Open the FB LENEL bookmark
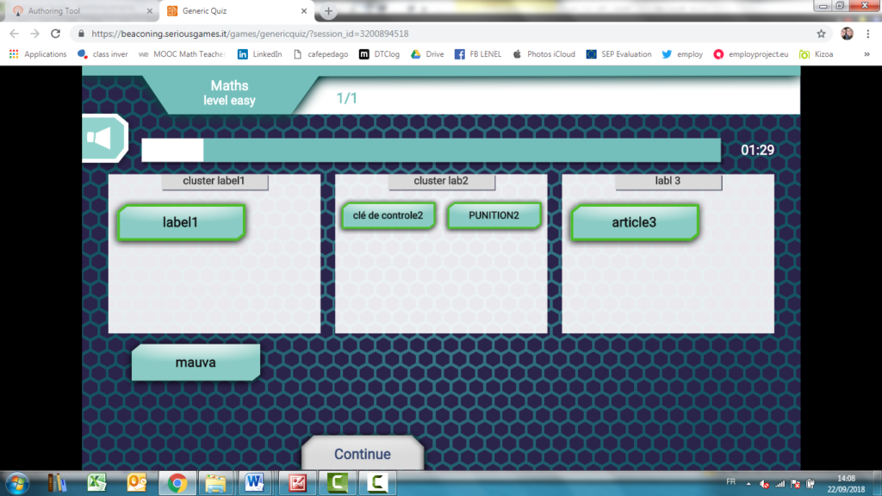882x496 pixels. point(477,54)
